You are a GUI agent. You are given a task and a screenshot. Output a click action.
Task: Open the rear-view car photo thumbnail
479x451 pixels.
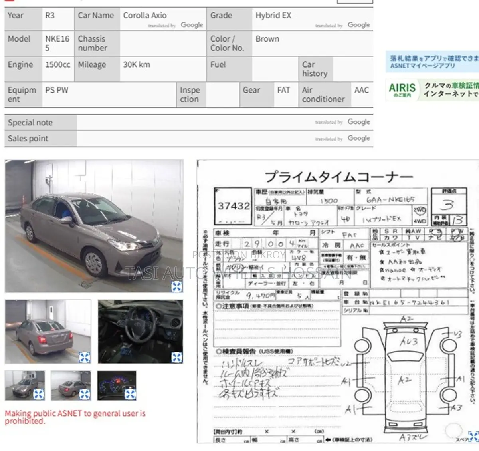(48, 332)
